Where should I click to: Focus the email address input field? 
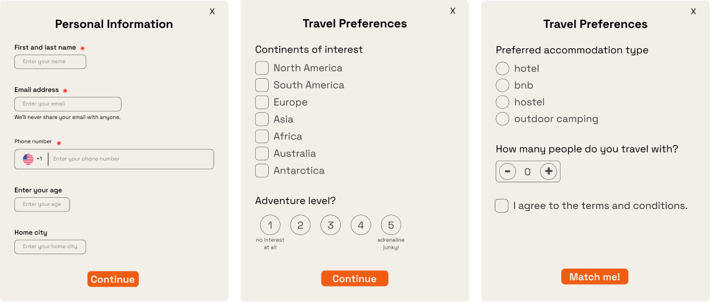coord(68,104)
